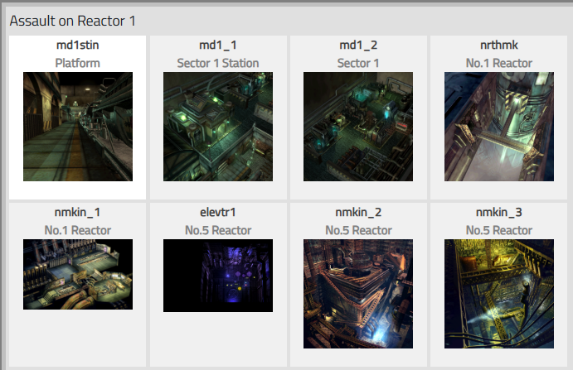Click the Assault on Reactor 1 heading

point(72,21)
